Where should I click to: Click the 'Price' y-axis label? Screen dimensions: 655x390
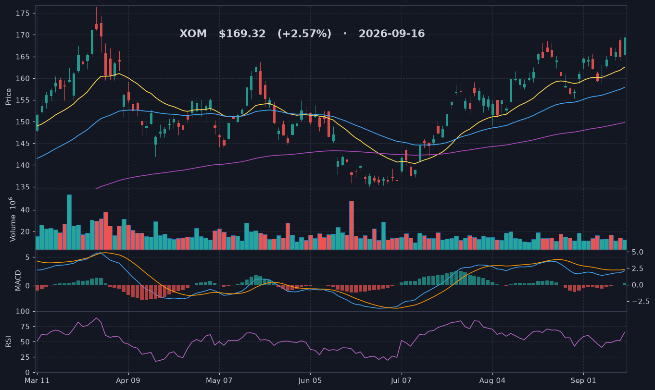pyautogui.click(x=8, y=97)
